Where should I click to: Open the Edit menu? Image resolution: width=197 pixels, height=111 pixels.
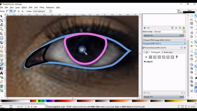[6, 7]
